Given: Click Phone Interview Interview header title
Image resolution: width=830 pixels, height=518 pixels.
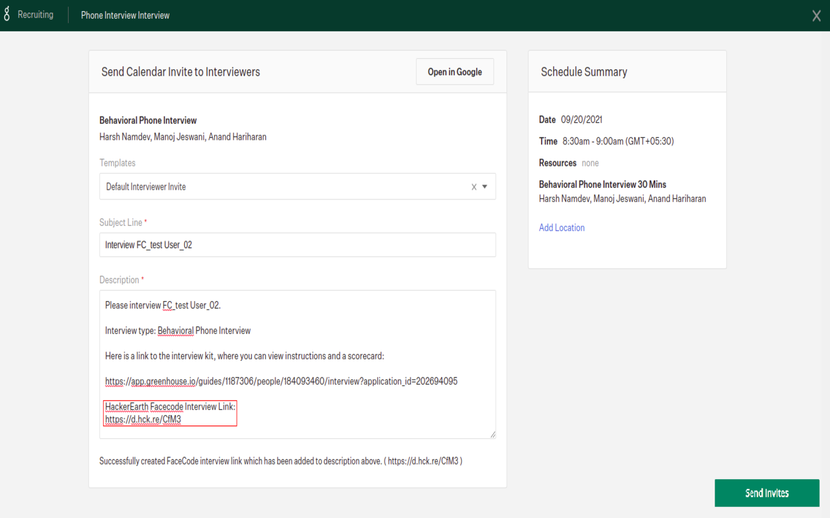Looking at the screenshot, I should click(125, 15).
